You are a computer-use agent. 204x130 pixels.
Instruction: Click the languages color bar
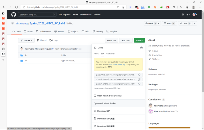click(x=169, y=128)
